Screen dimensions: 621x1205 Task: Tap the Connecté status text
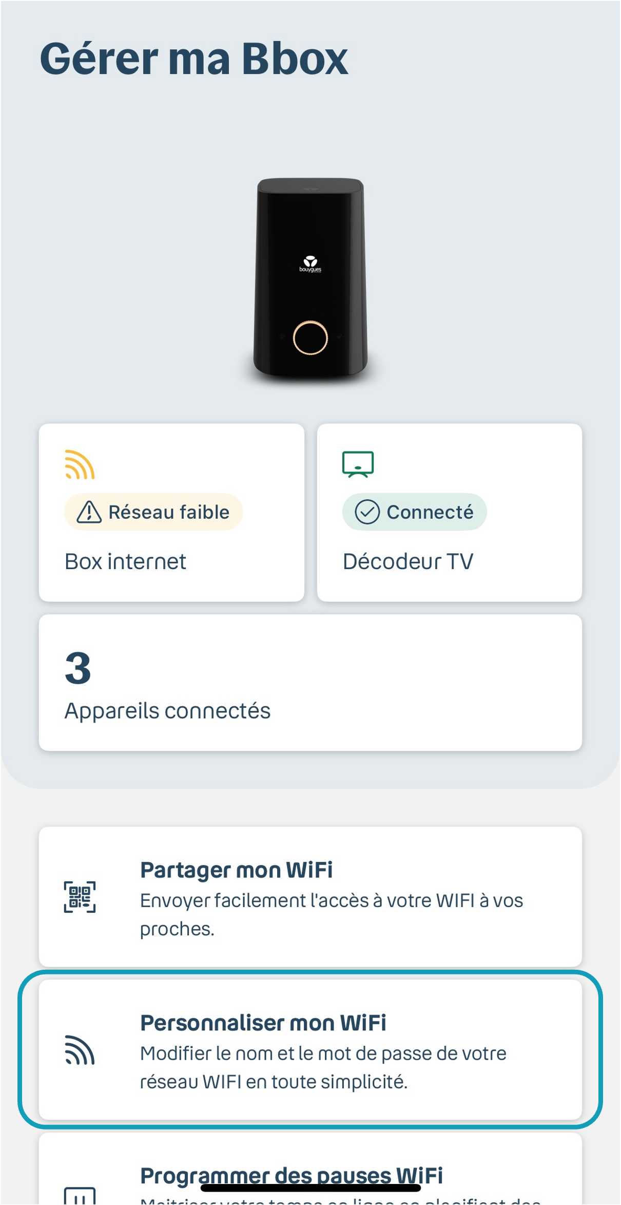pos(430,512)
